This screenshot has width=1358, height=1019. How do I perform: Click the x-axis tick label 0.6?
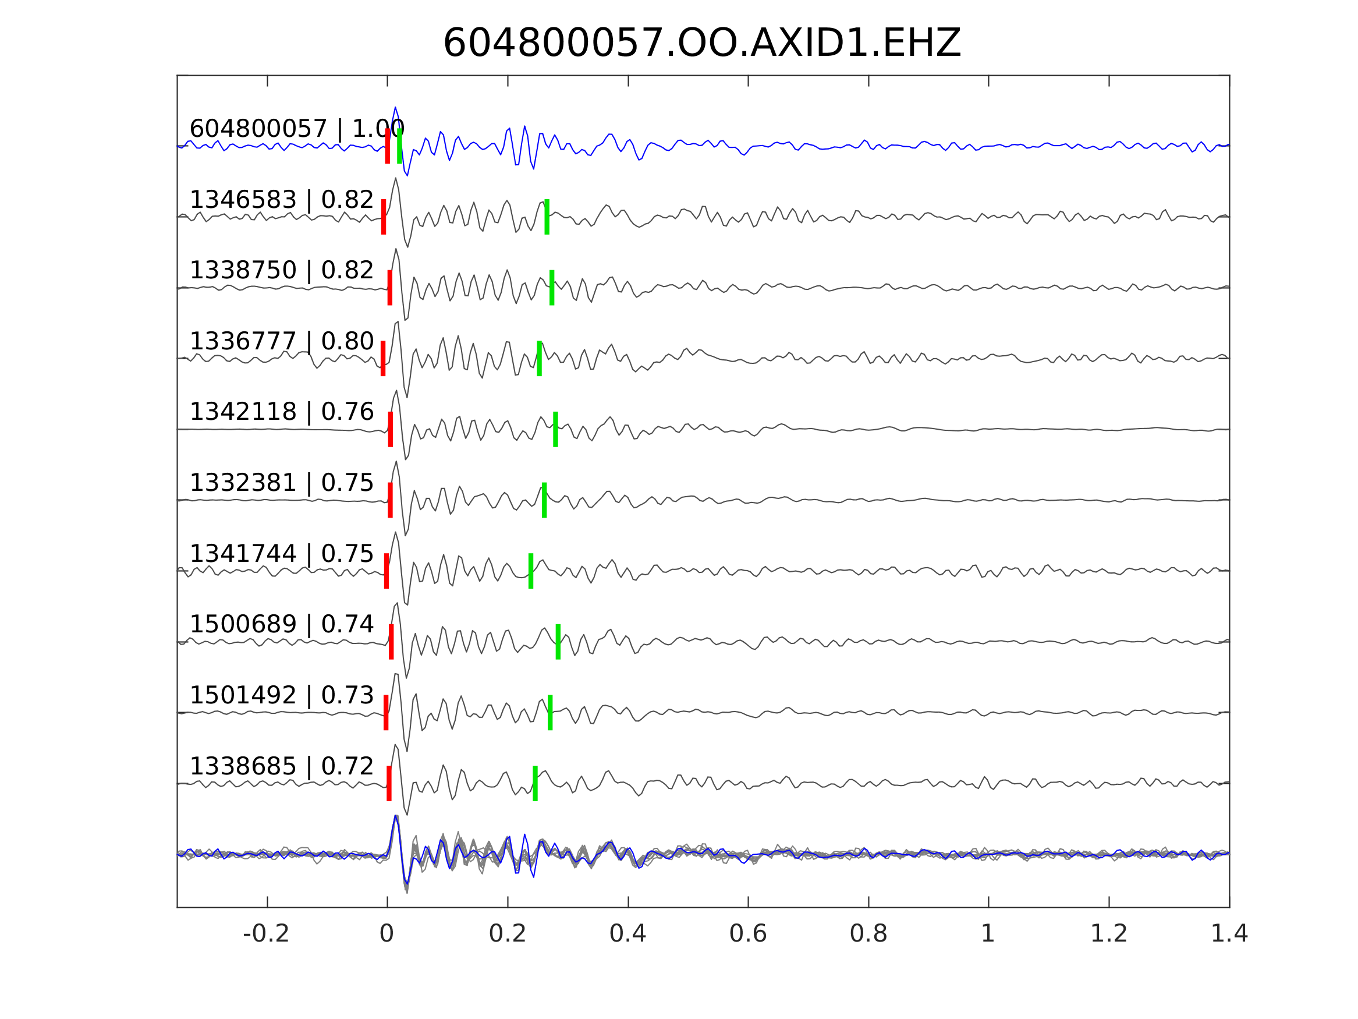(748, 934)
